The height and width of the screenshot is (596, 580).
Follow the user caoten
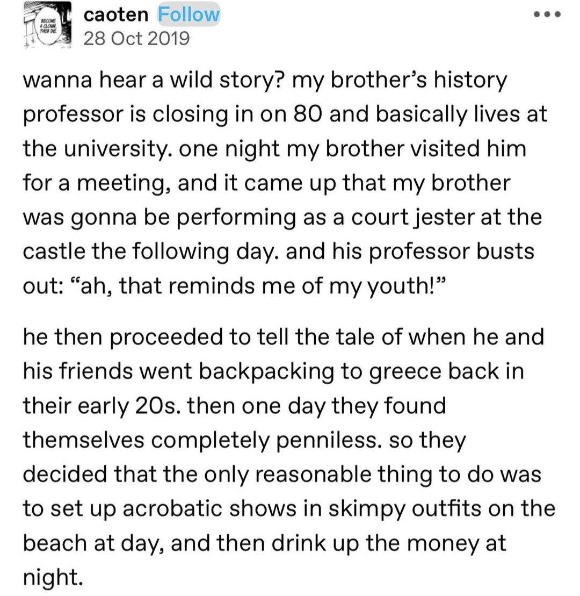pyautogui.click(x=189, y=15)
